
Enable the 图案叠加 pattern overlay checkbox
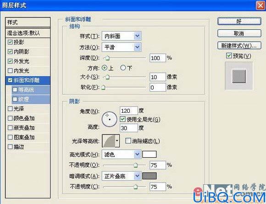click(10, 137)
